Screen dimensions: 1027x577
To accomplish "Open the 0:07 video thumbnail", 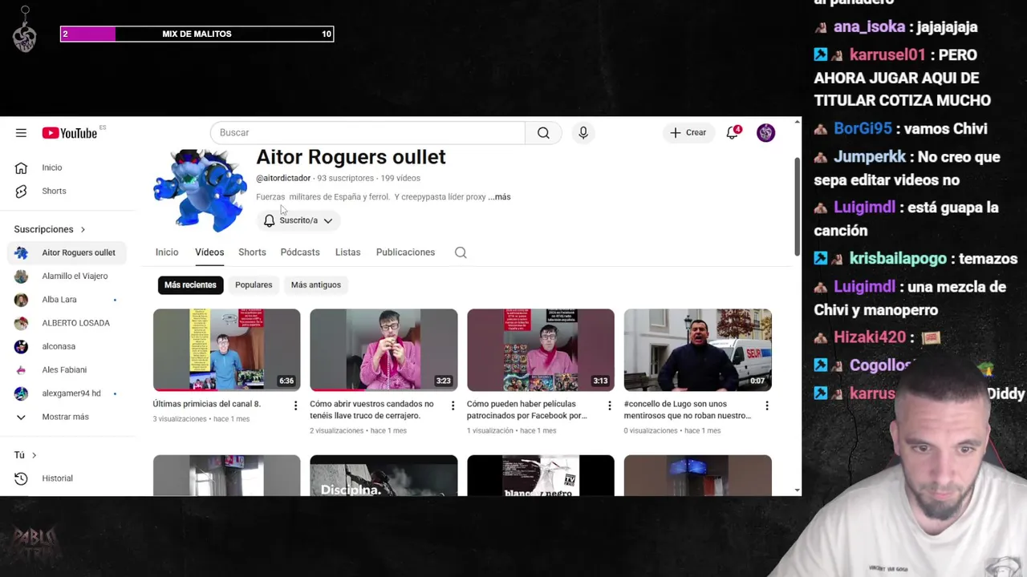I will [698, 350].
